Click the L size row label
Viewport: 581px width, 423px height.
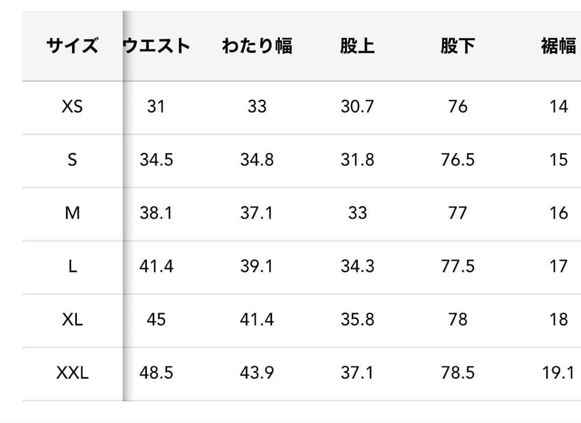click(x=72, y=266)
